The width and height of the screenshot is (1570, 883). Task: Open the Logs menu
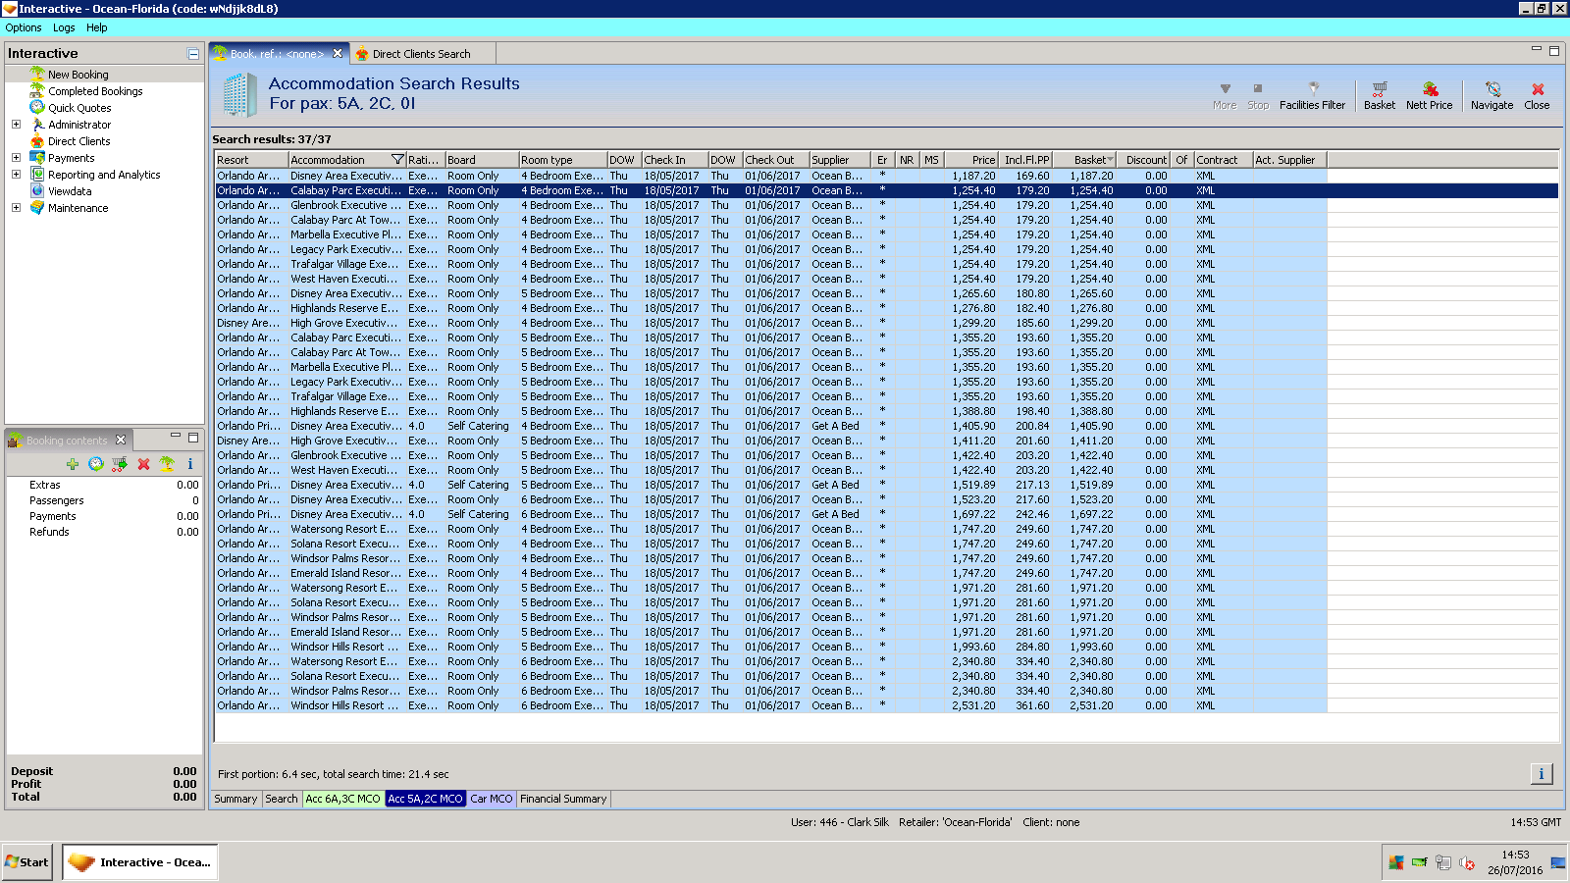click(x=64, y=27)
